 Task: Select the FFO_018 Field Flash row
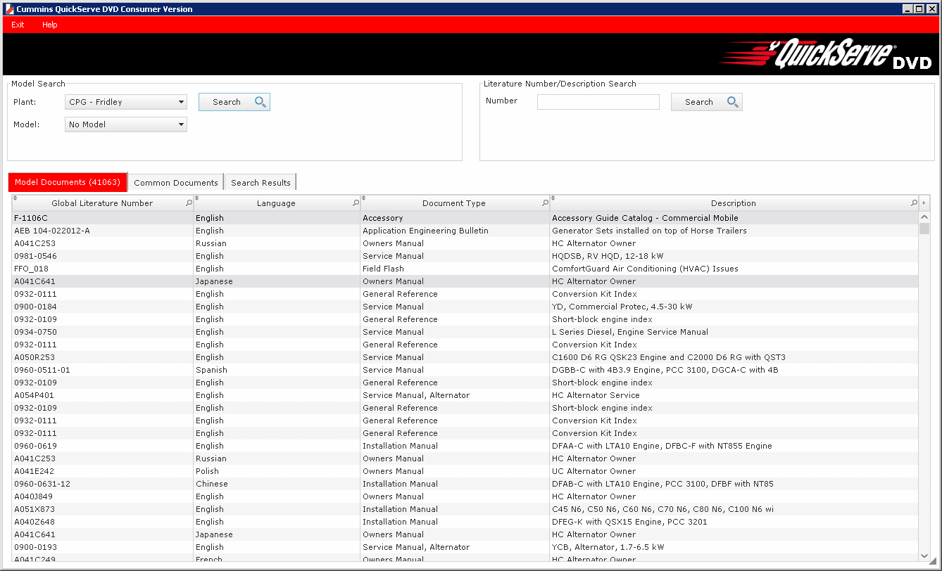(282, 269)
